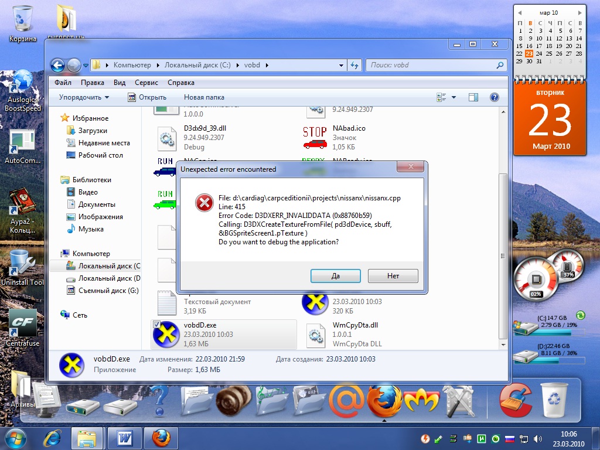Click the Word taskbar button

click(x=125, y=438)
